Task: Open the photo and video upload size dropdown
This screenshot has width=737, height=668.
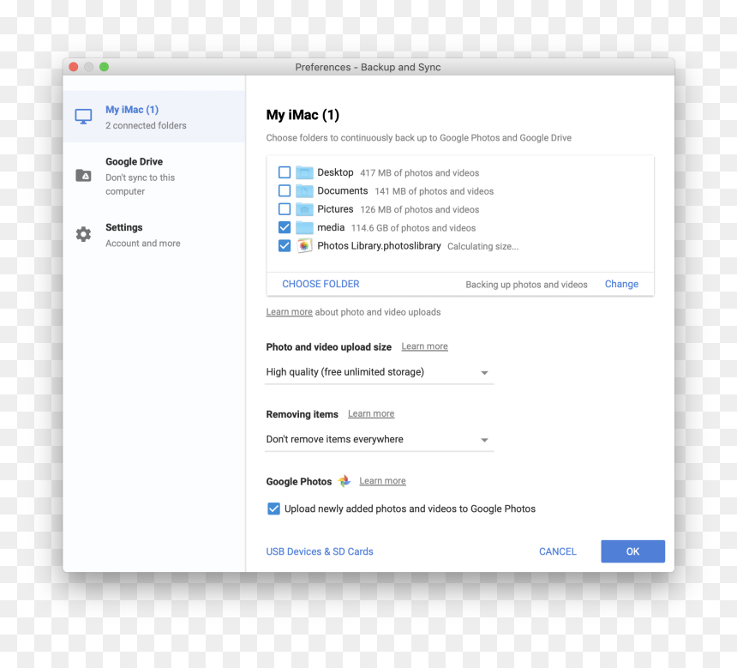Action: point(380,372)
